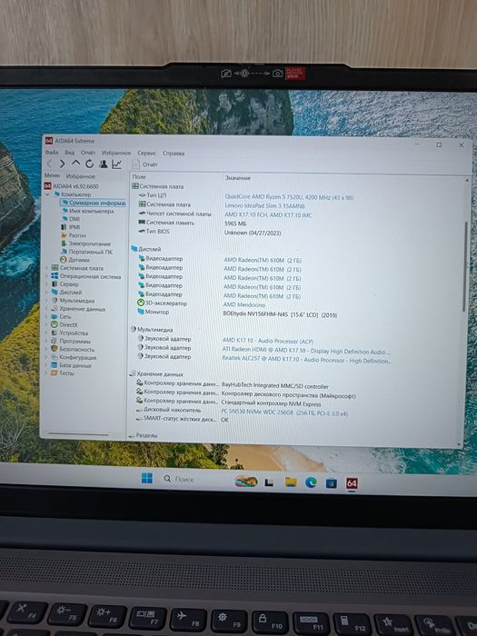Expand the Дисплей tree node

tap(46, 292)
